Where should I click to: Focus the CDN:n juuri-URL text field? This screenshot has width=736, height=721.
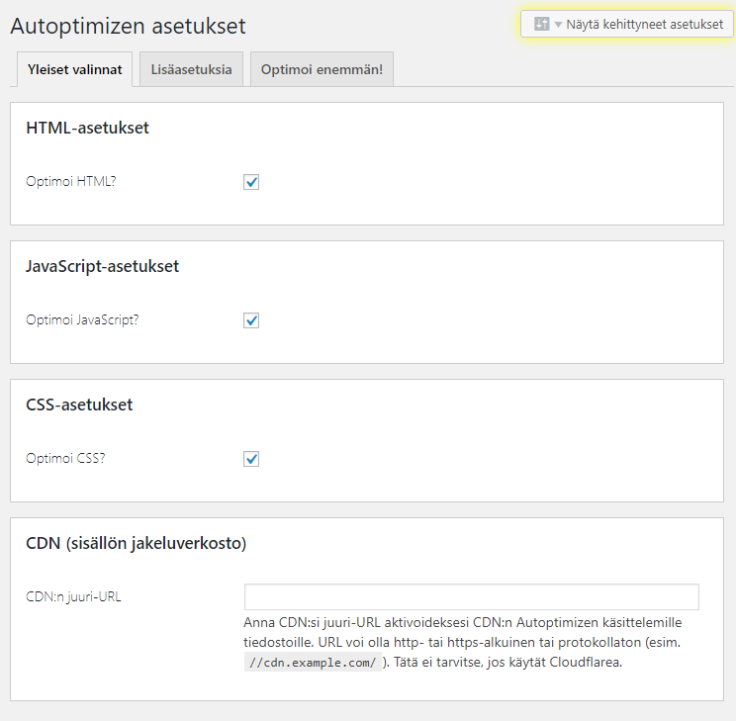[472, 597]
